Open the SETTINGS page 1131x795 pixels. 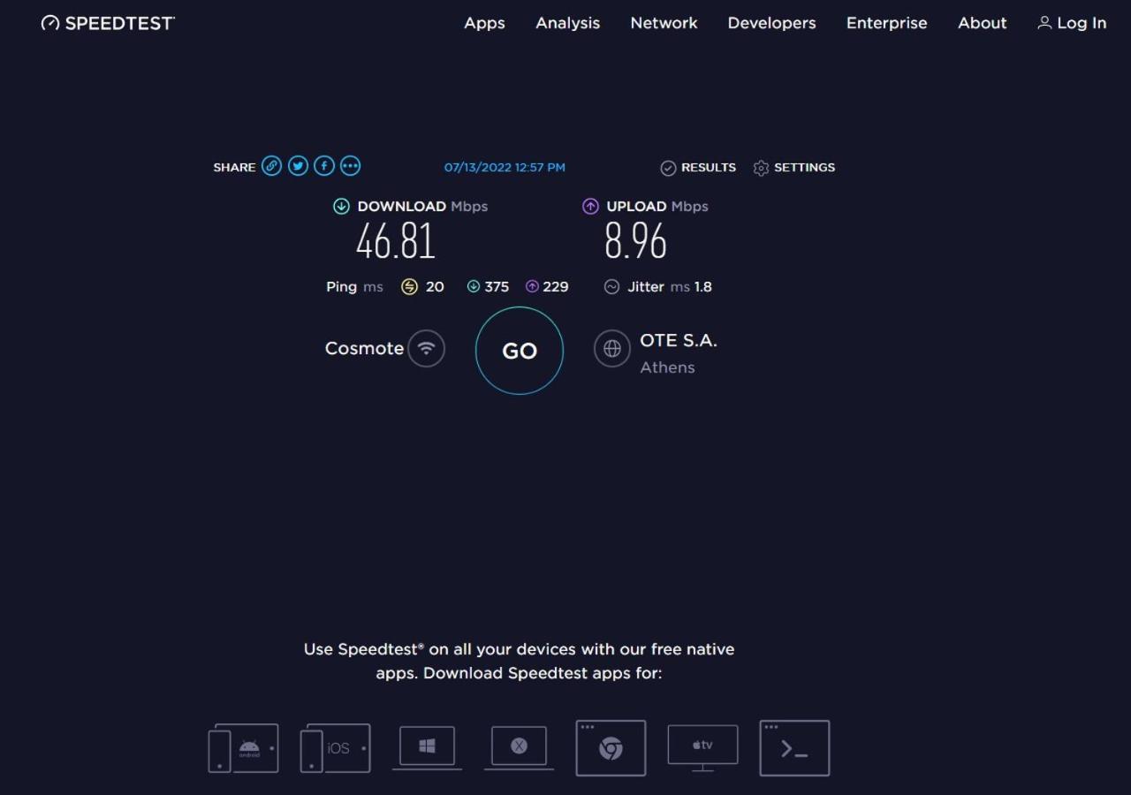pyautogui.click(x=793, y=167)
